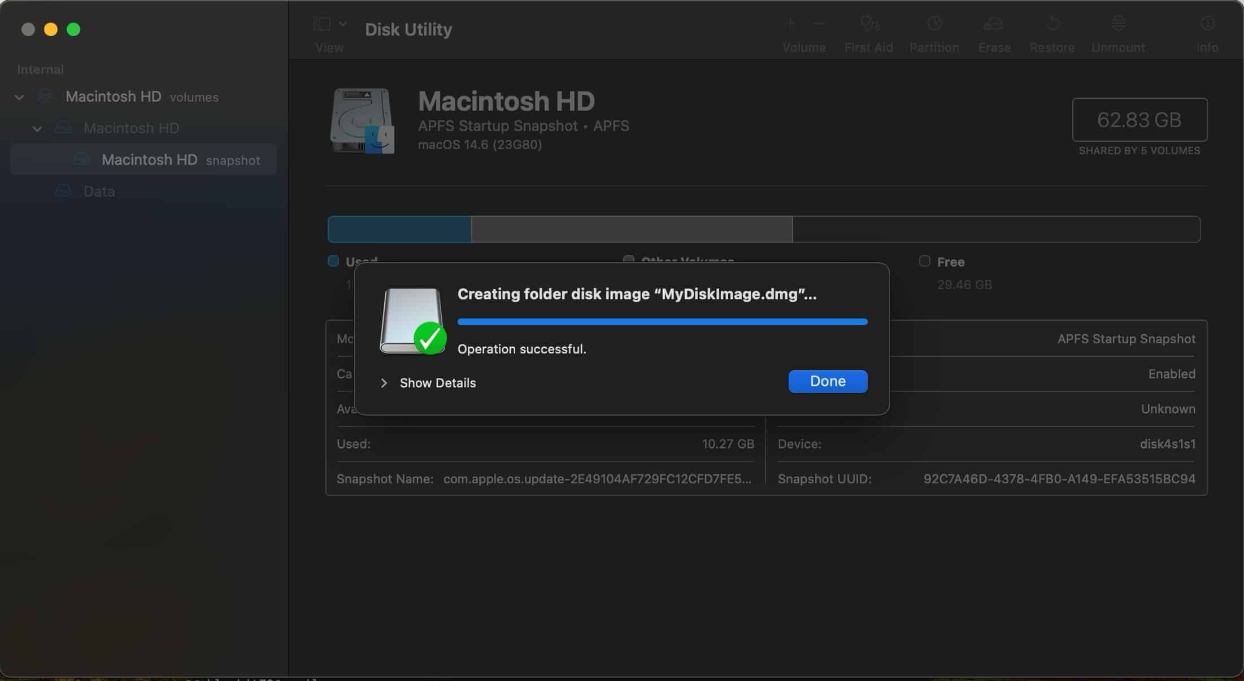
Task: Click the Enabled value in info table
Action: 1172,374
